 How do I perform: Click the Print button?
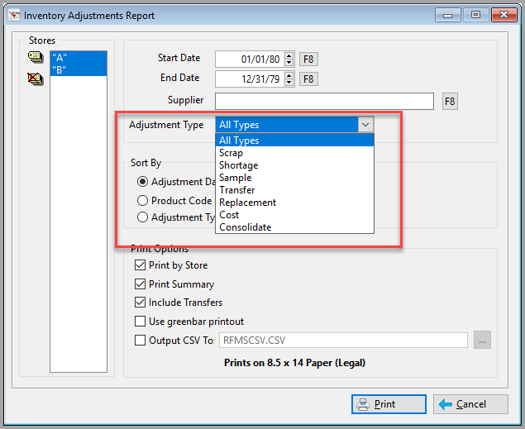[389, 404]
